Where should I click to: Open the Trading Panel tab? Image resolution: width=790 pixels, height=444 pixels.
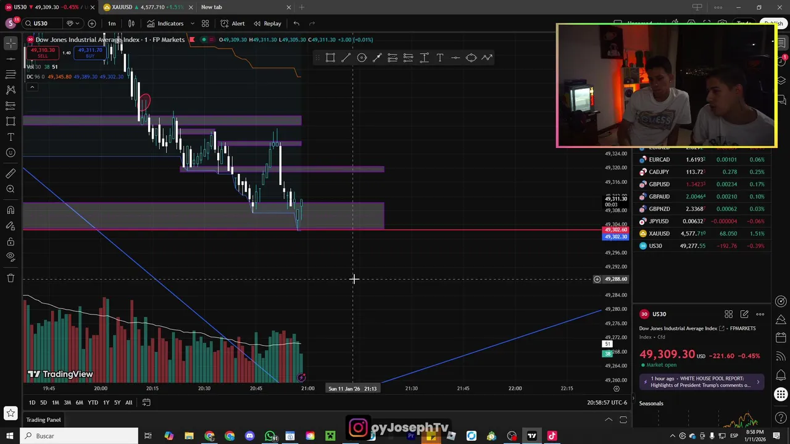pos(43,420)
